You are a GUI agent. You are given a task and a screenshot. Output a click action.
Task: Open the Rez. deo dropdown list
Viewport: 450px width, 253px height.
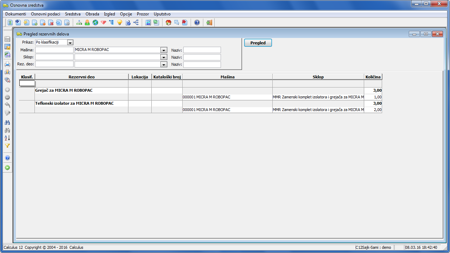pyautogui.click(x=163, y=65)
